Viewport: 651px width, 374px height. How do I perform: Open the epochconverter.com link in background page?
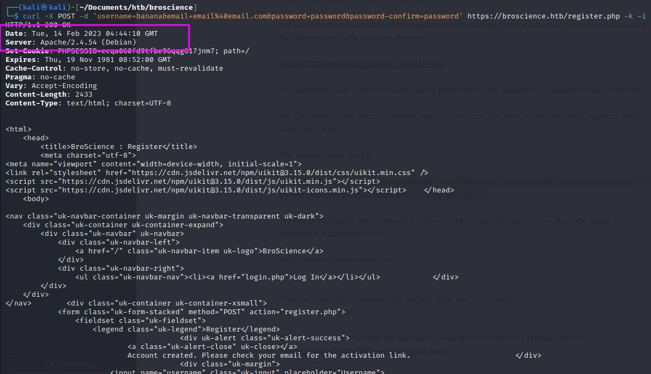(x=339, y=260)
